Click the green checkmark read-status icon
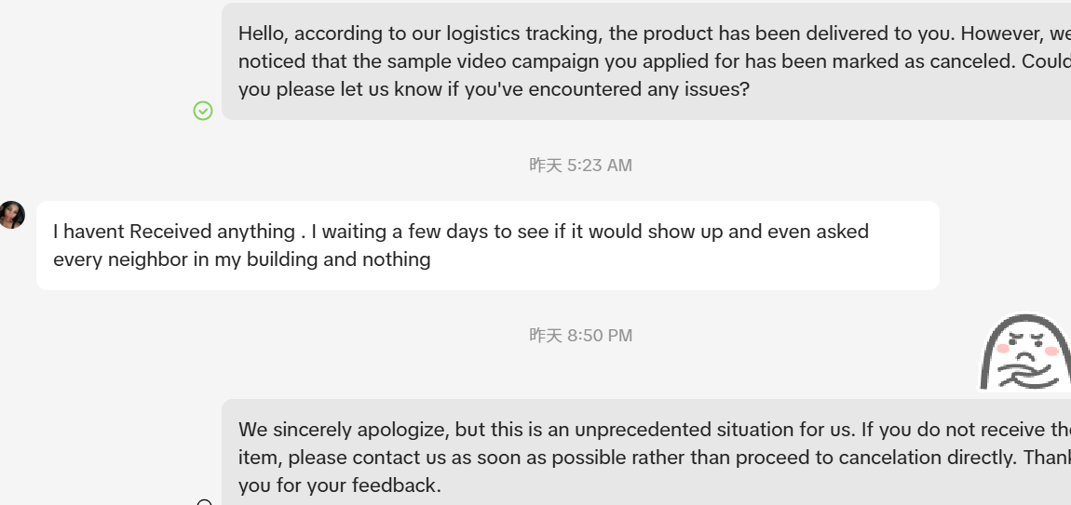The width and height of the screenshot is (1071, 505). [203, 111]
